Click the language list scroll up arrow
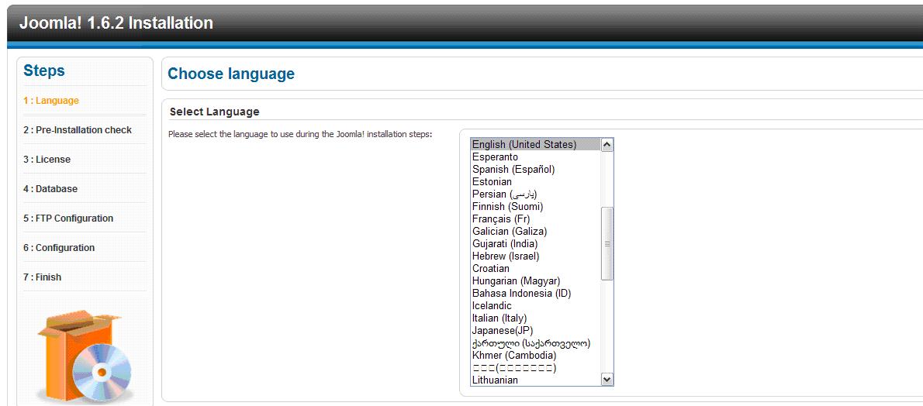This screenshot has width=923, height=406. coord(607,145)
